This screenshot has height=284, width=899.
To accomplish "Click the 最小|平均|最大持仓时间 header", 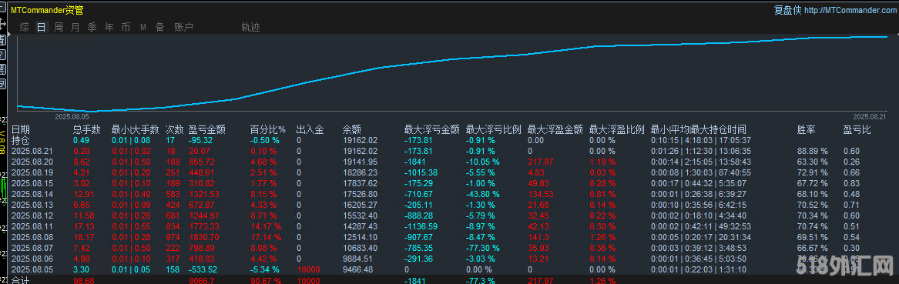I will 699,130.
